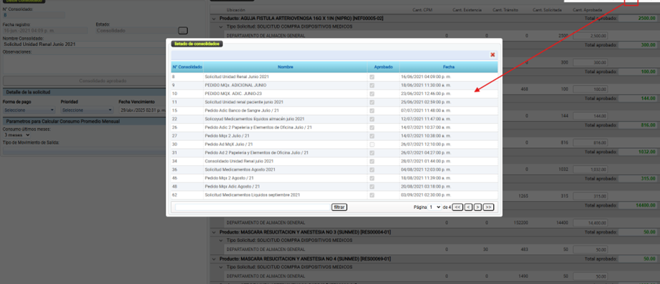
Task: Open the Consumo últimos meses dropdown
Action: pos(16,135)
